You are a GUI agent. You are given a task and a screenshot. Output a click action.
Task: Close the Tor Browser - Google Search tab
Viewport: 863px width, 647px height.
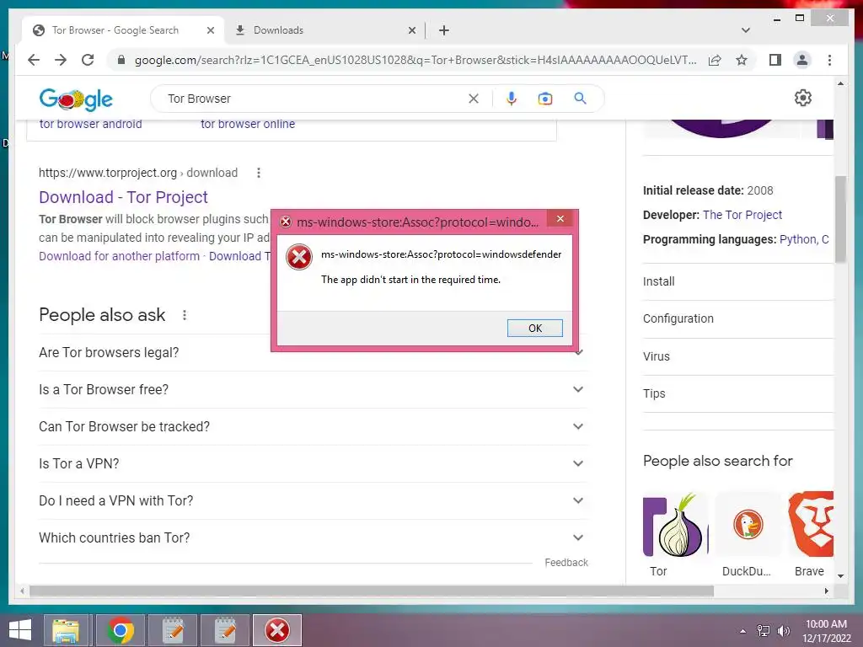tap(210, 30)
